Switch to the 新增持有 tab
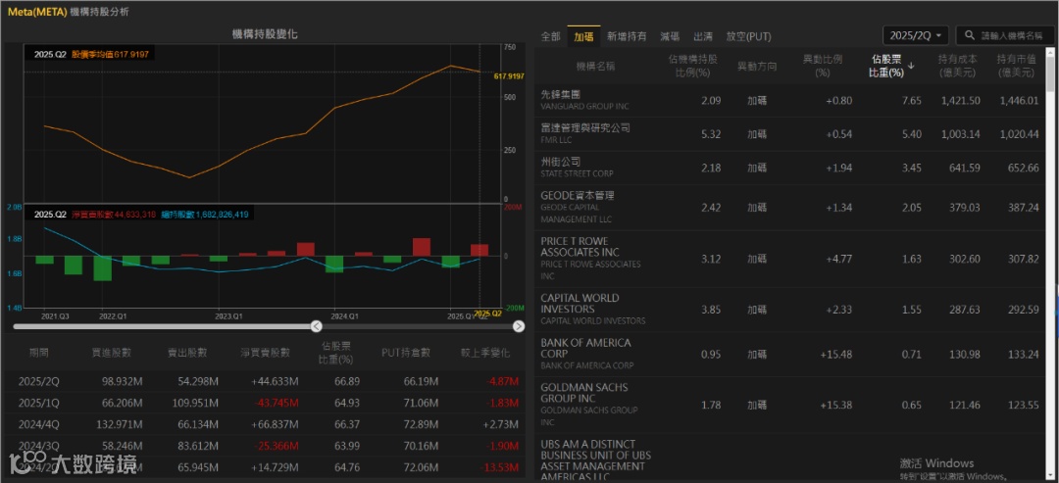This screenshot has width=1059, height=483. click(x=626, y=36)
